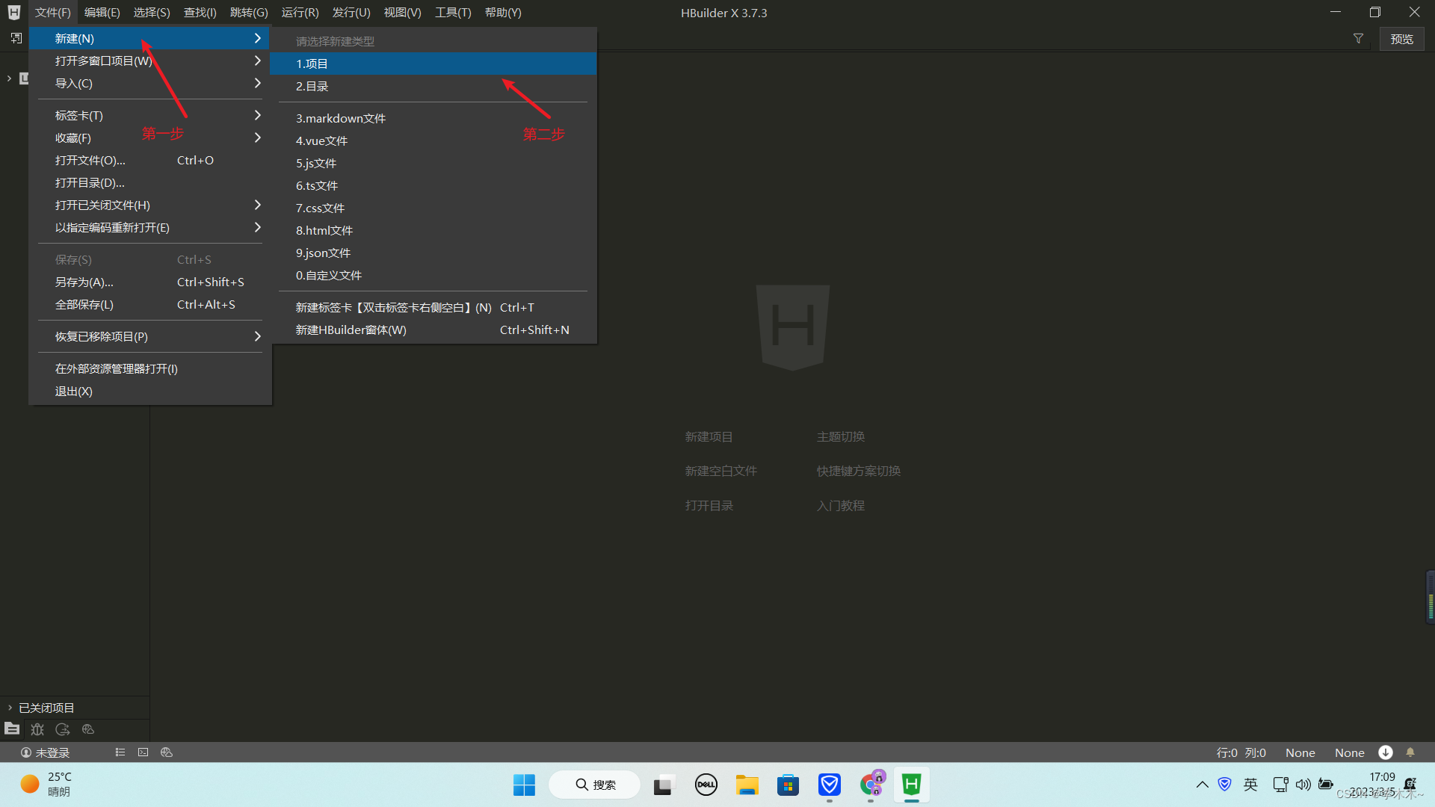The image size is (1435, 807).
Task: Click the 英 input method indicator
Action: 1250,785
